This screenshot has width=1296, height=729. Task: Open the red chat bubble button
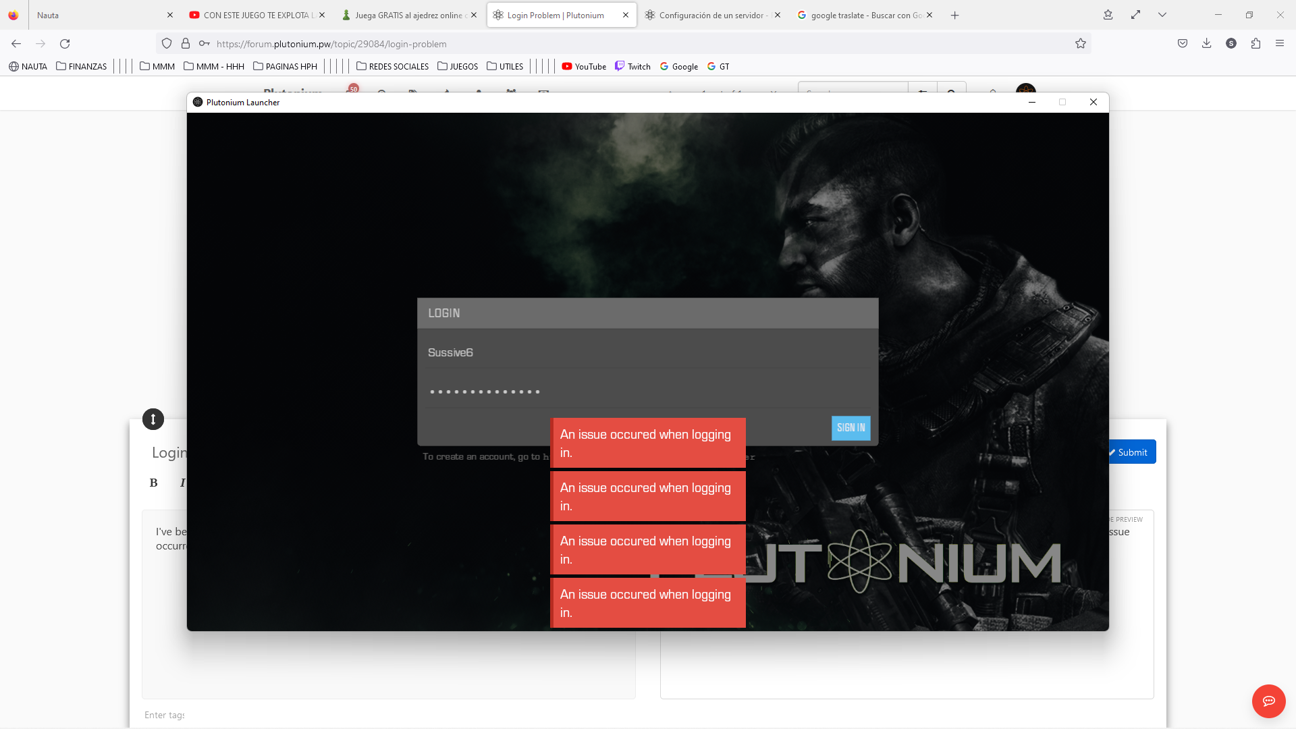[x=1268, y=701]
